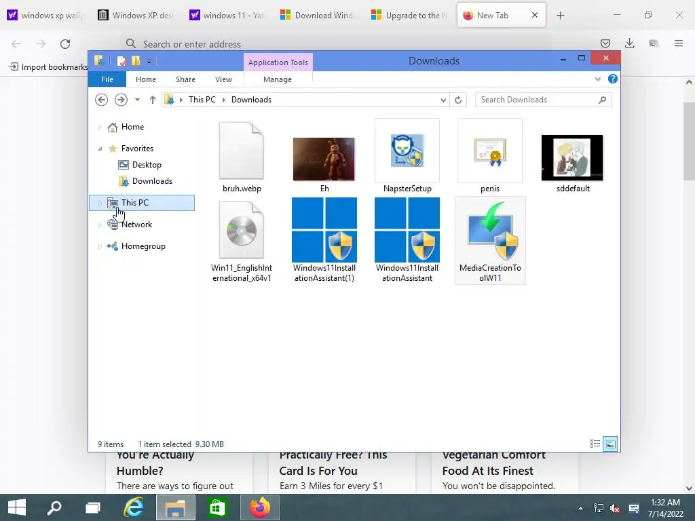Select Homegroup in navigation pane
Viewport: 695px width, 521px height.
click(x=143, y=246)
